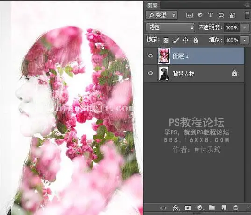Image resolution: width=251 pixels, height=215 pixels.
Task: Open the 类型 filter type dropdown
Action: (x=162, y=15)
